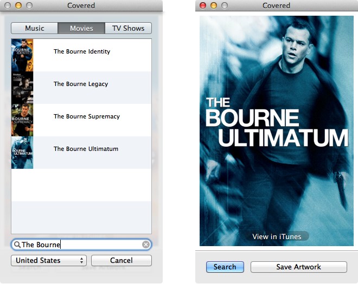Select the Movies tab
Screen dimensions: 358x284
(81, 28)
